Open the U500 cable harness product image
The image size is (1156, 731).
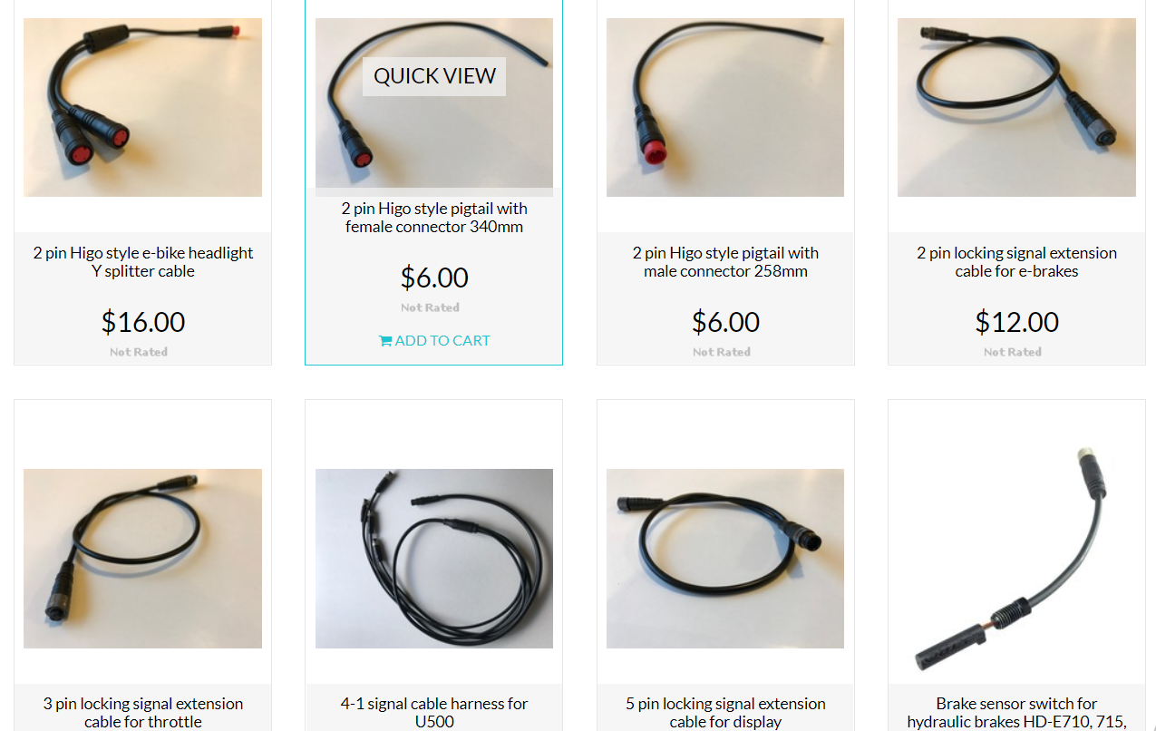click(434, 558)
